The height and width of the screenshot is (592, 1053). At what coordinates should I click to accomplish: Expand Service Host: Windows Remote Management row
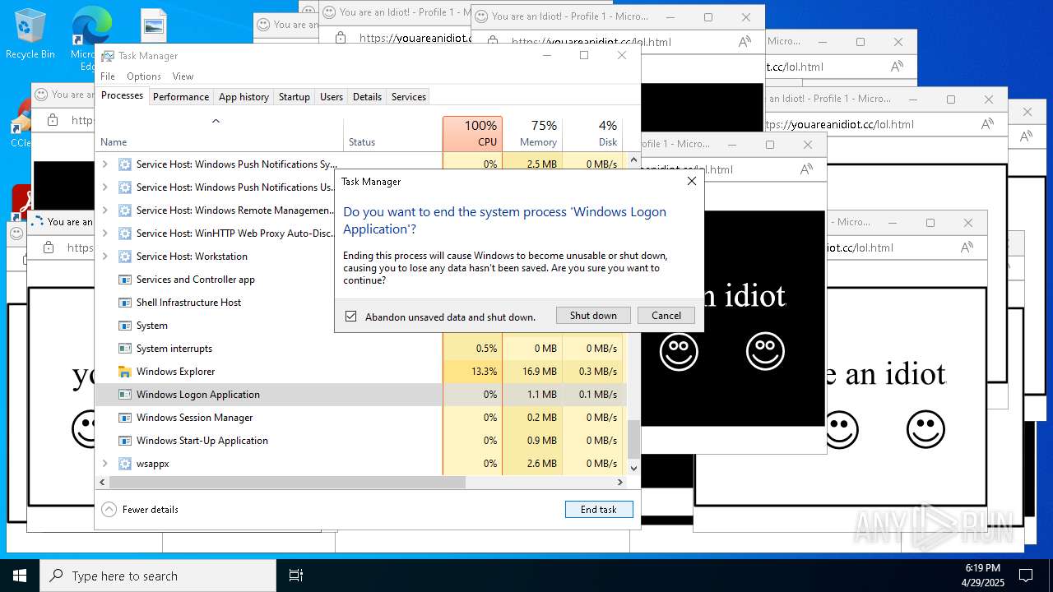[x=104, y=210]
